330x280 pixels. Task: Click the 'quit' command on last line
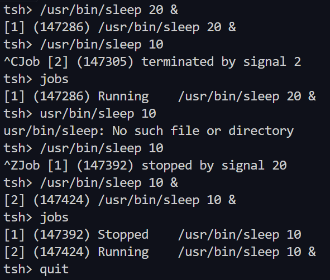54,269
